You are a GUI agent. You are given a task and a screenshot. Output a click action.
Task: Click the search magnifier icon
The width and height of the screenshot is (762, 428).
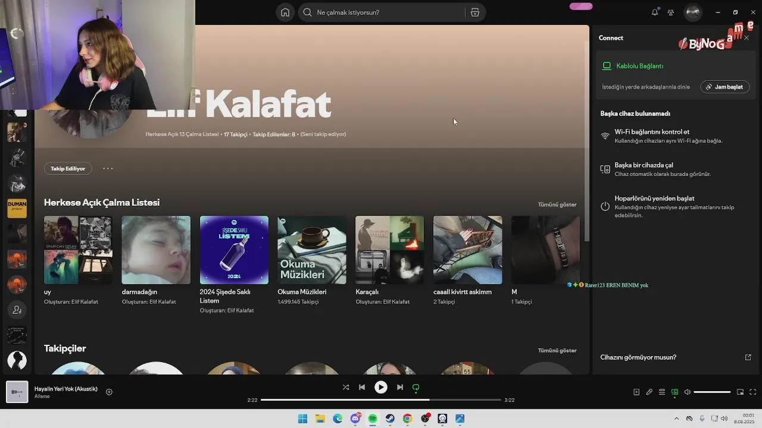pos(307,12)
